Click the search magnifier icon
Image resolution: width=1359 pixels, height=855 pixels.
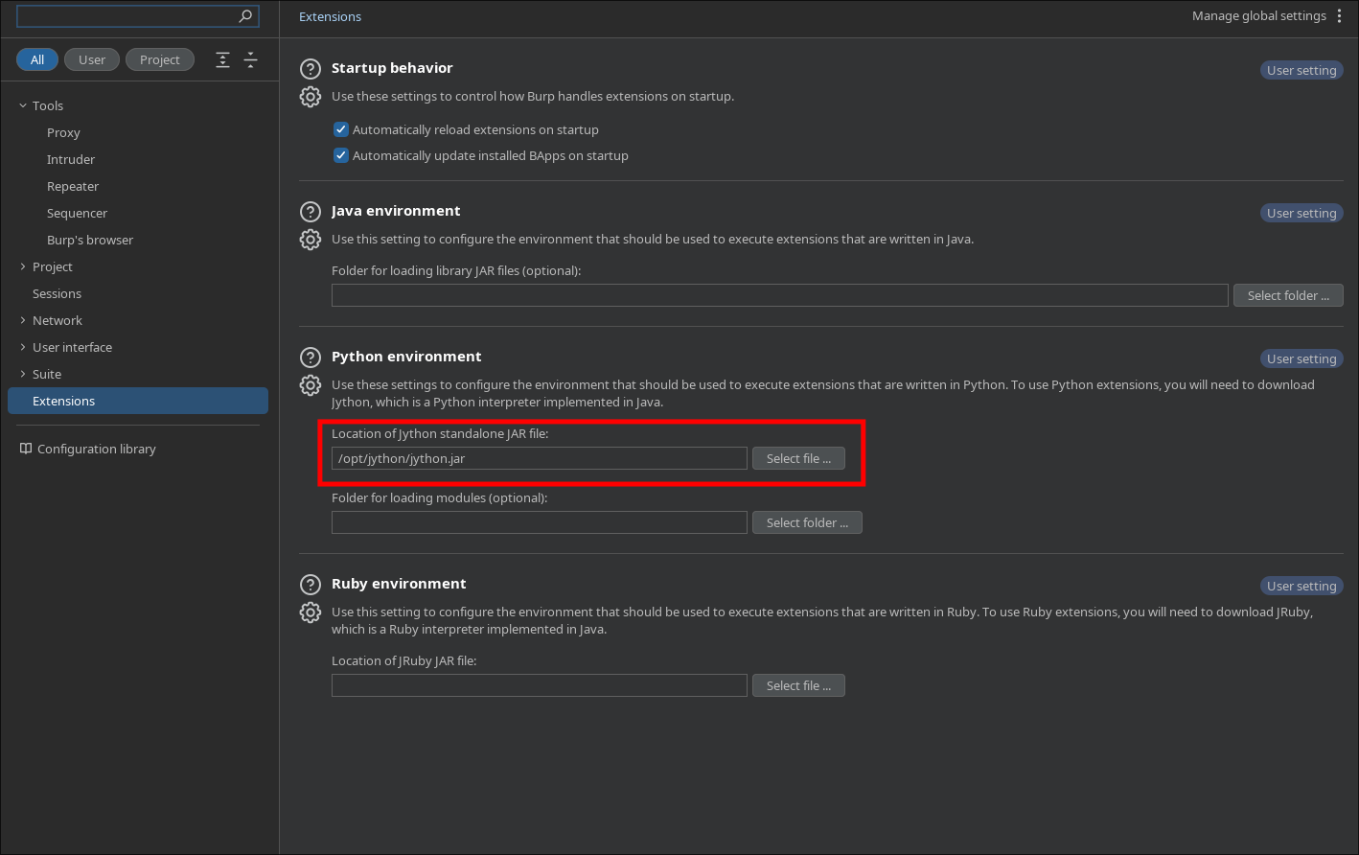246,16
